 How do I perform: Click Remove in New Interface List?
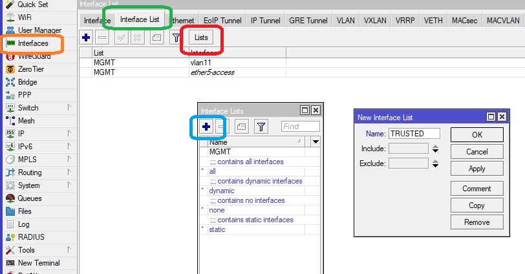(477, 222)
